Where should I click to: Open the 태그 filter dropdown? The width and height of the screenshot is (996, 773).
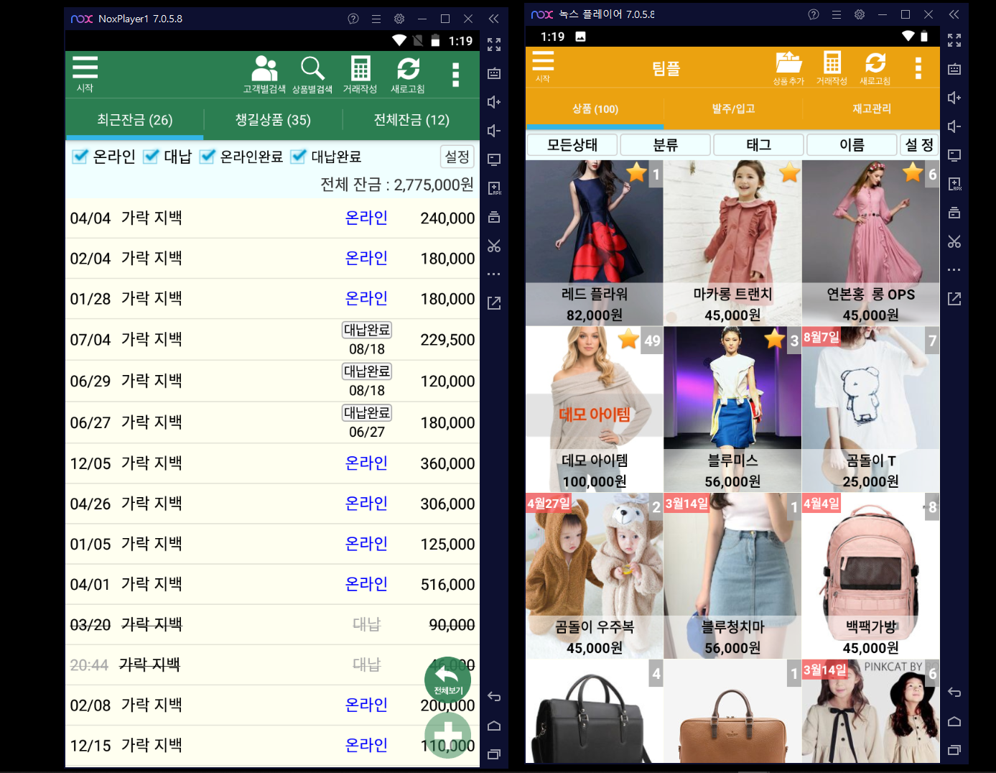pos(758,145)
